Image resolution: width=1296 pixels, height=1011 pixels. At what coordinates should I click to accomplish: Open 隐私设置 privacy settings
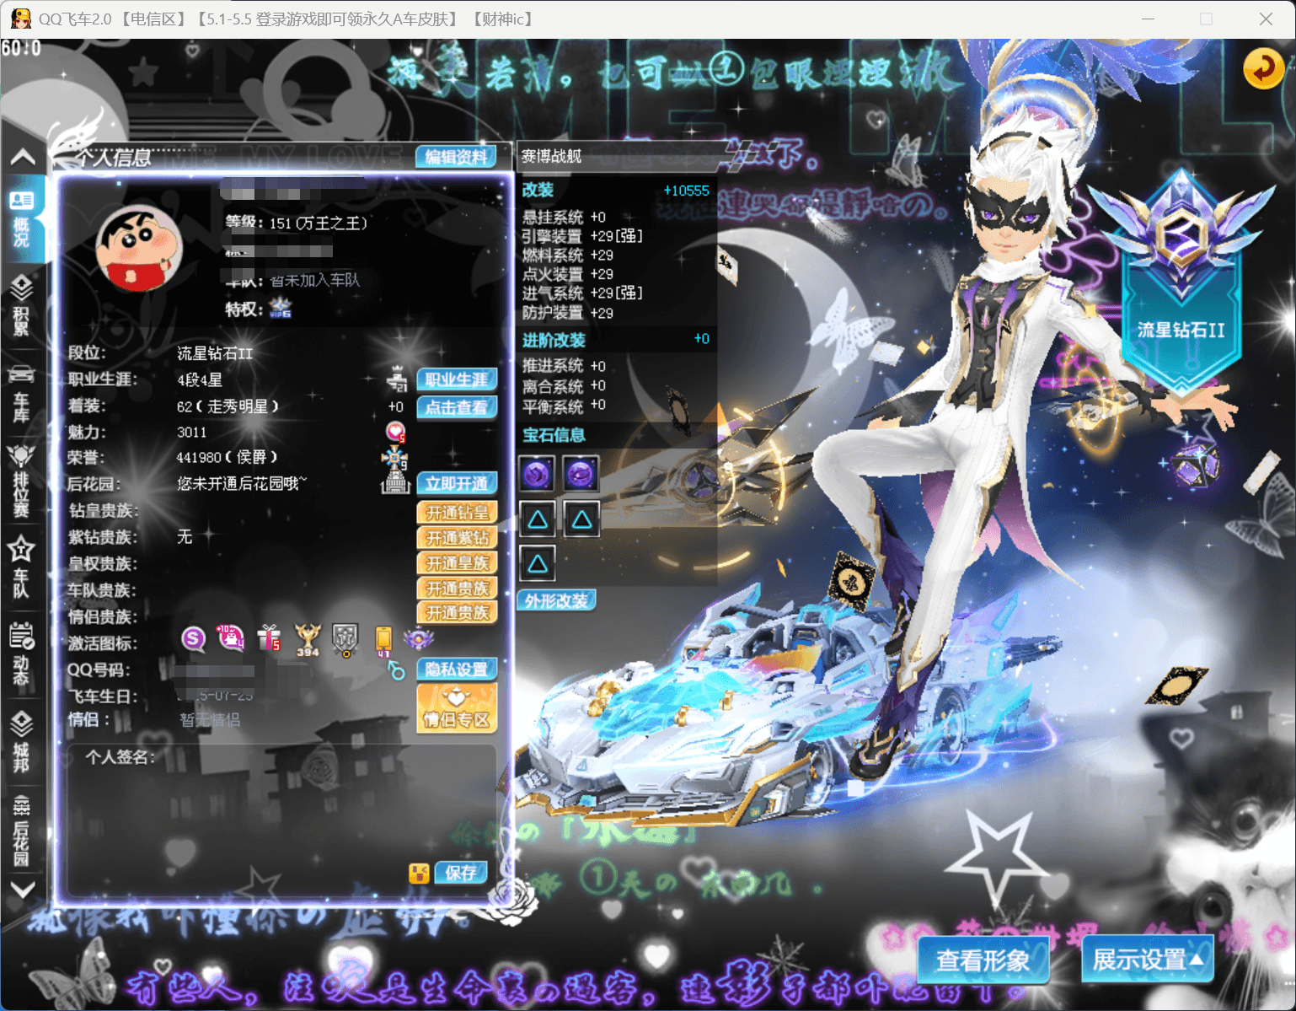coord(457,669)
